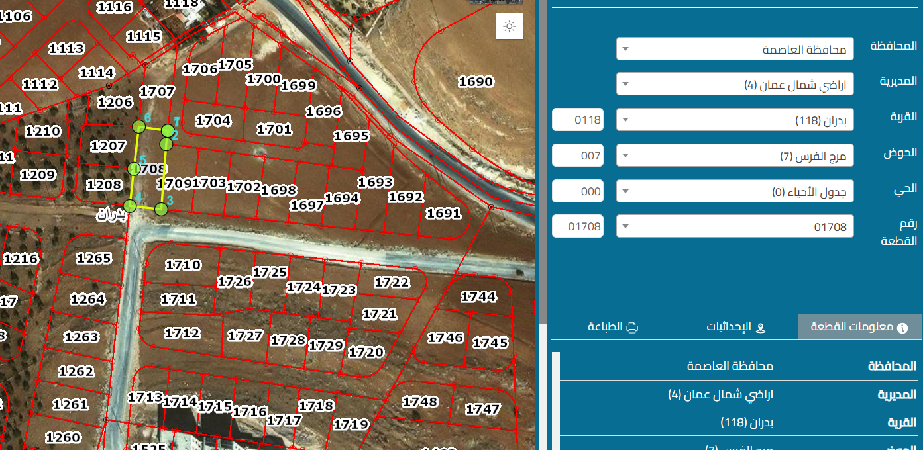This screenshot has height=450, width=923.
Task: Click the village code field containing 0118
Action: (x=578, y=120)
